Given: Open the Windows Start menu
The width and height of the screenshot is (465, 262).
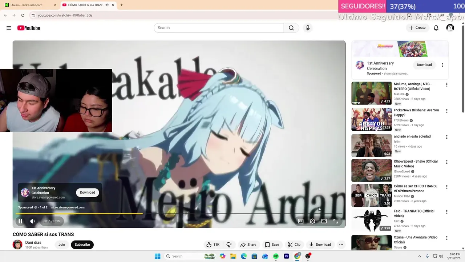Looking at the screenshot, I should [157, 256].
